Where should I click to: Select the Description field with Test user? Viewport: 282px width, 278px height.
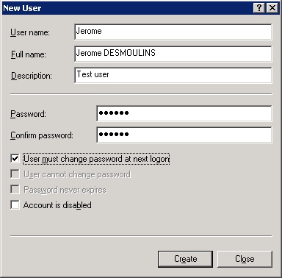pyautogui.click(x=173, y=75)
